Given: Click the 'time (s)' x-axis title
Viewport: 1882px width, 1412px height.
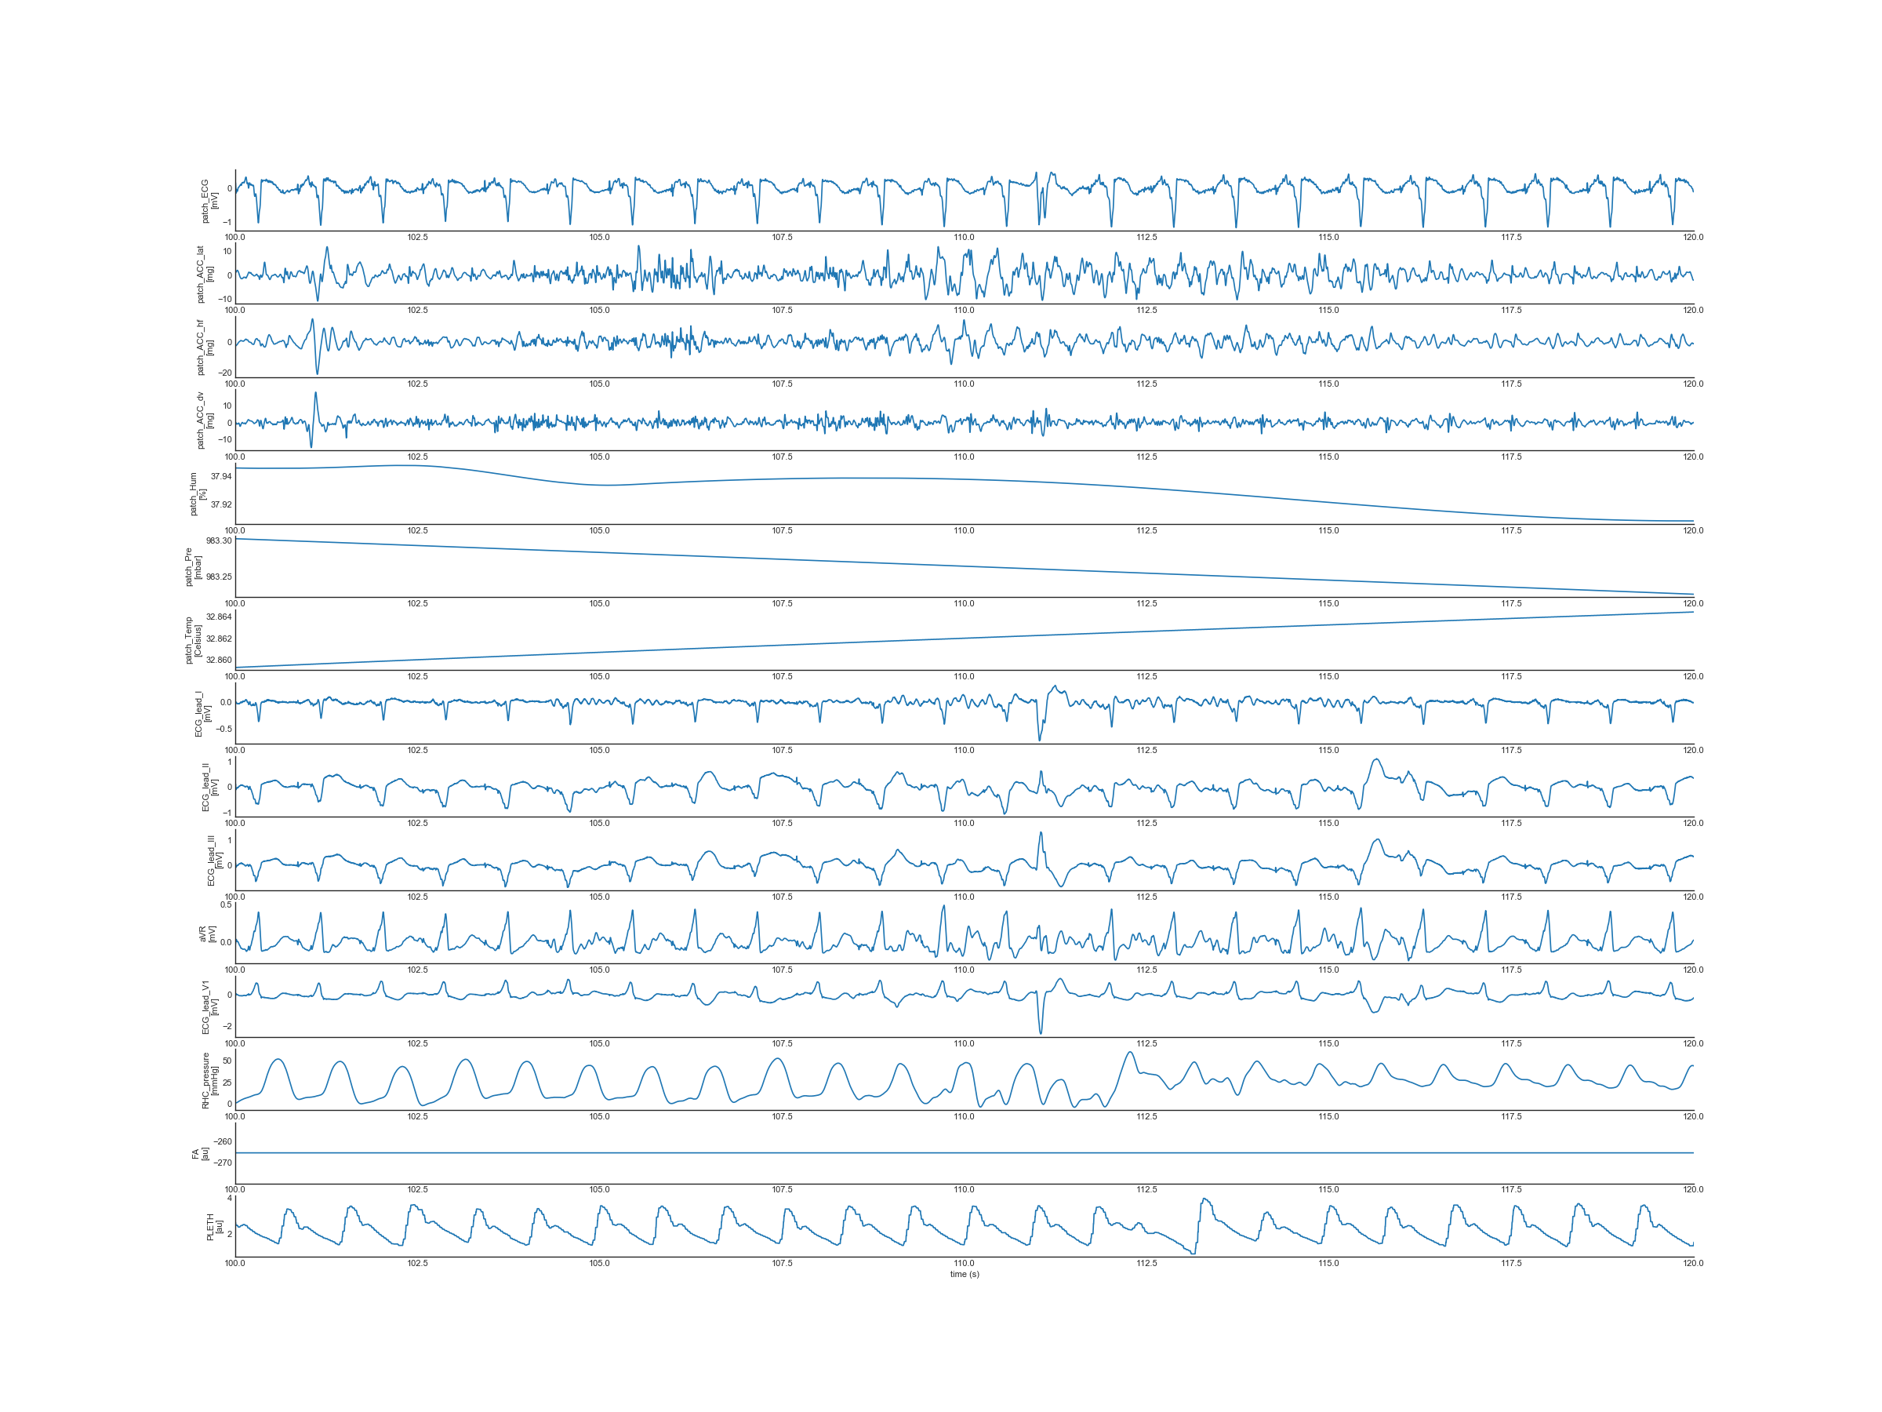Looking at the screenshot, I should pyautogui.click(x=964, y=1274).
